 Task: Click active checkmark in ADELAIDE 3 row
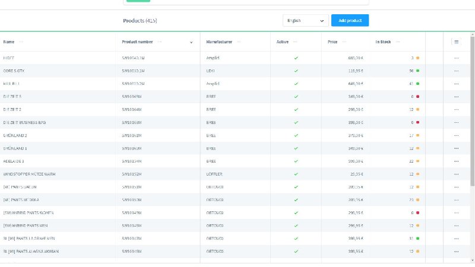click(x=296, y=161)
